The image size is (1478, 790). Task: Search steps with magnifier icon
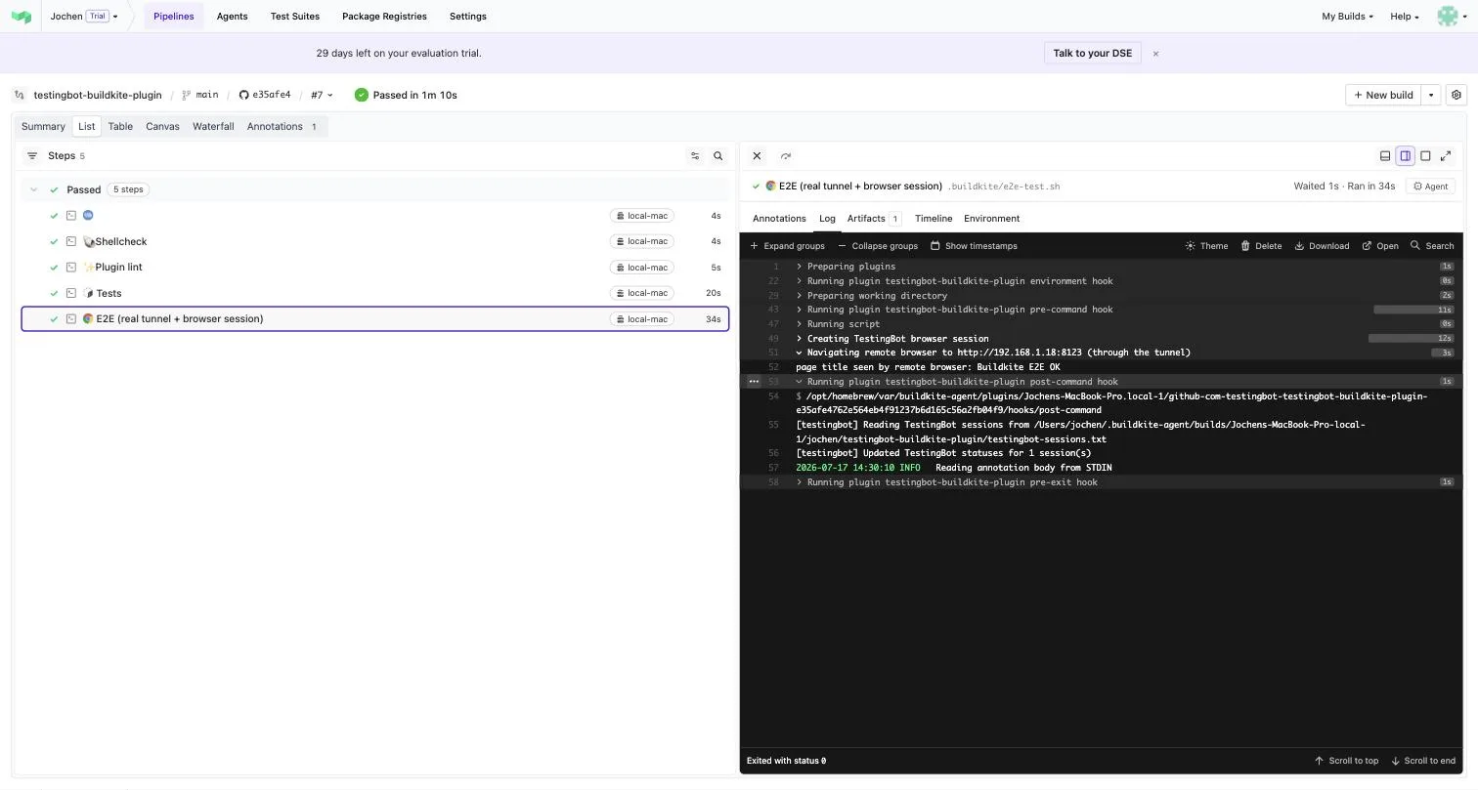coord(718,156)
